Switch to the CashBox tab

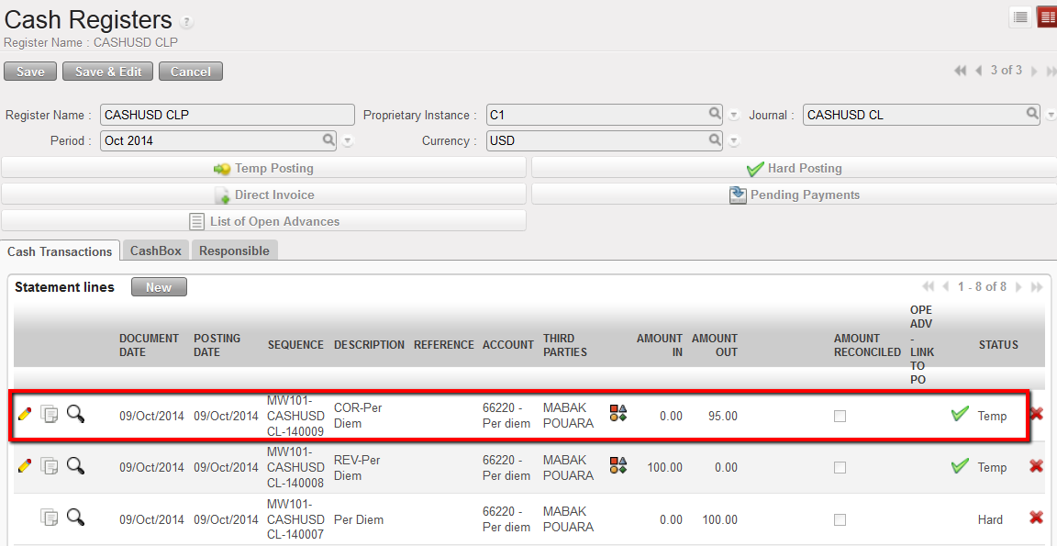(x=156, y=251)
